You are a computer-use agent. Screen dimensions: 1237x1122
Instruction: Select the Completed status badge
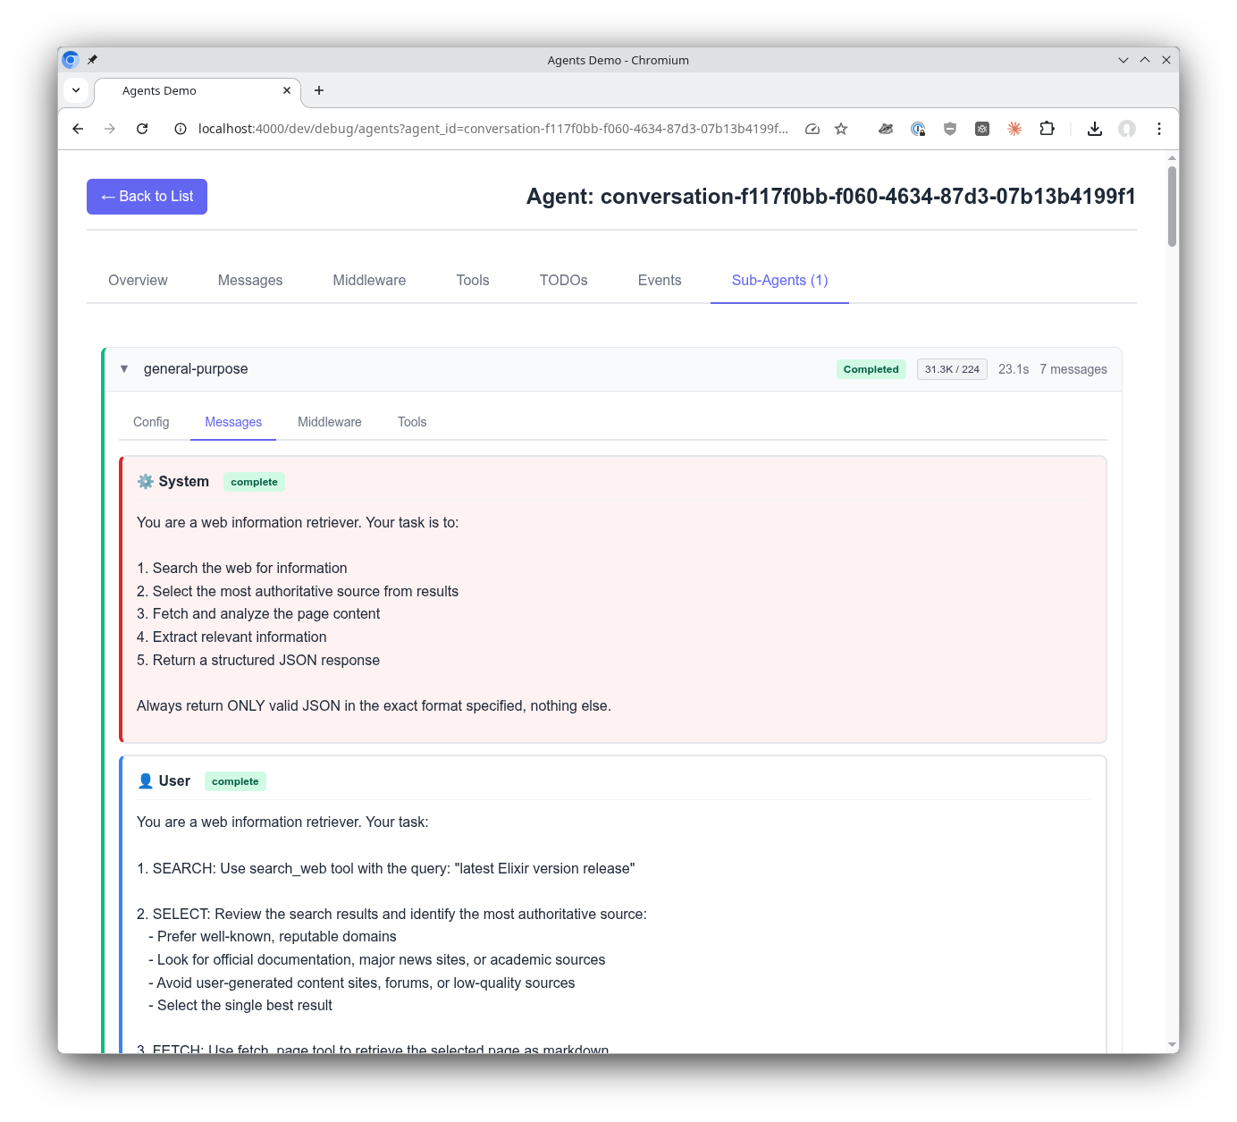(870, 368)
